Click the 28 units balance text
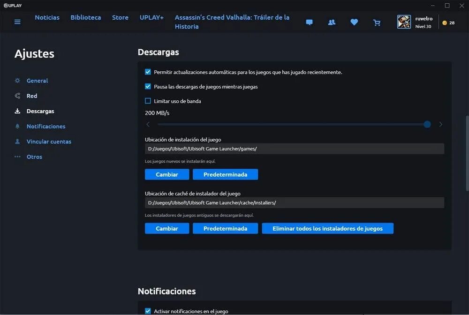 point(452,22)
